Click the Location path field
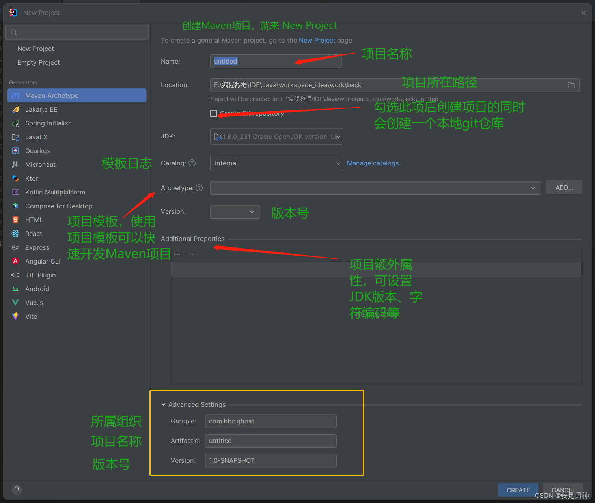This screenshot has width=595, height=503. point(395,85)
